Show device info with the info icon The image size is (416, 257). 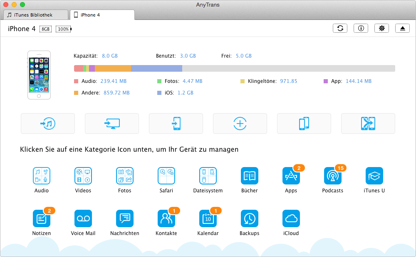coord(361,28)
